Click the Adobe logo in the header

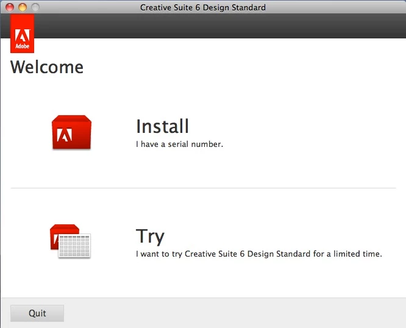[23, 34]
